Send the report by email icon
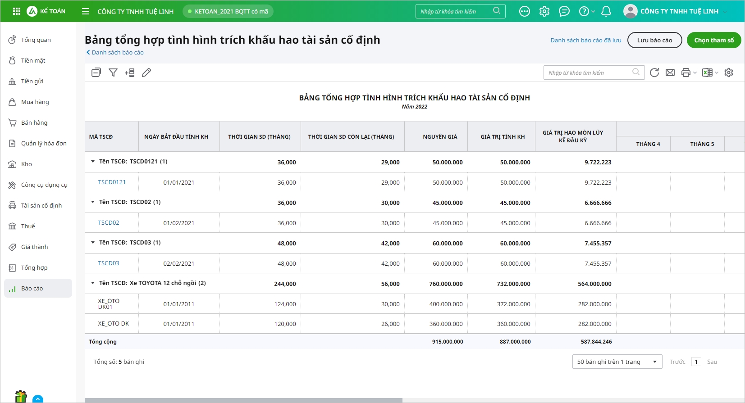Image resolution: width=745 pixels, height=403 pixels. pyautogui.click(x=670, y=72)
